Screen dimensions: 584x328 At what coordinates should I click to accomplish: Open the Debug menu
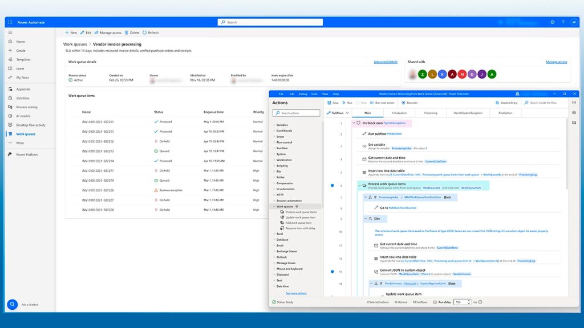point(303,93)
